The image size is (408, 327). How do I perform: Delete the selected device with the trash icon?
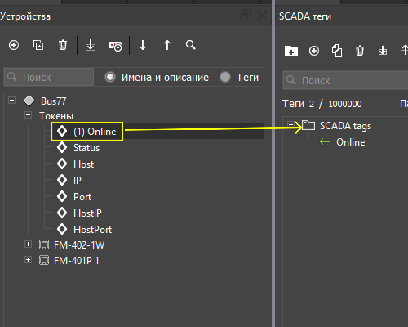coord(63,45)
